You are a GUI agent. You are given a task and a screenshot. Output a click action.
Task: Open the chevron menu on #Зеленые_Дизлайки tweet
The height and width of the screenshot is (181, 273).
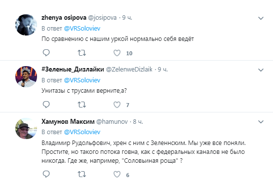261,70
